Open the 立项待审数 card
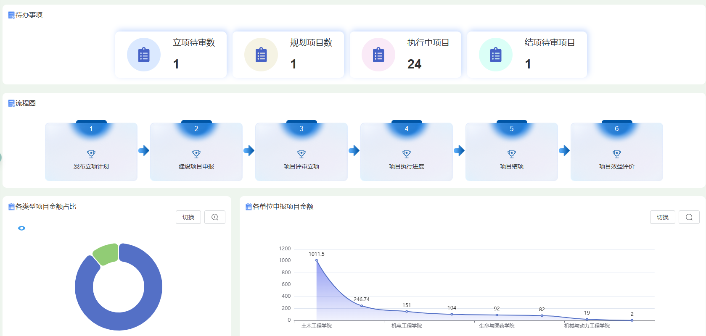 pyautogui.click(x=171, y=55)
